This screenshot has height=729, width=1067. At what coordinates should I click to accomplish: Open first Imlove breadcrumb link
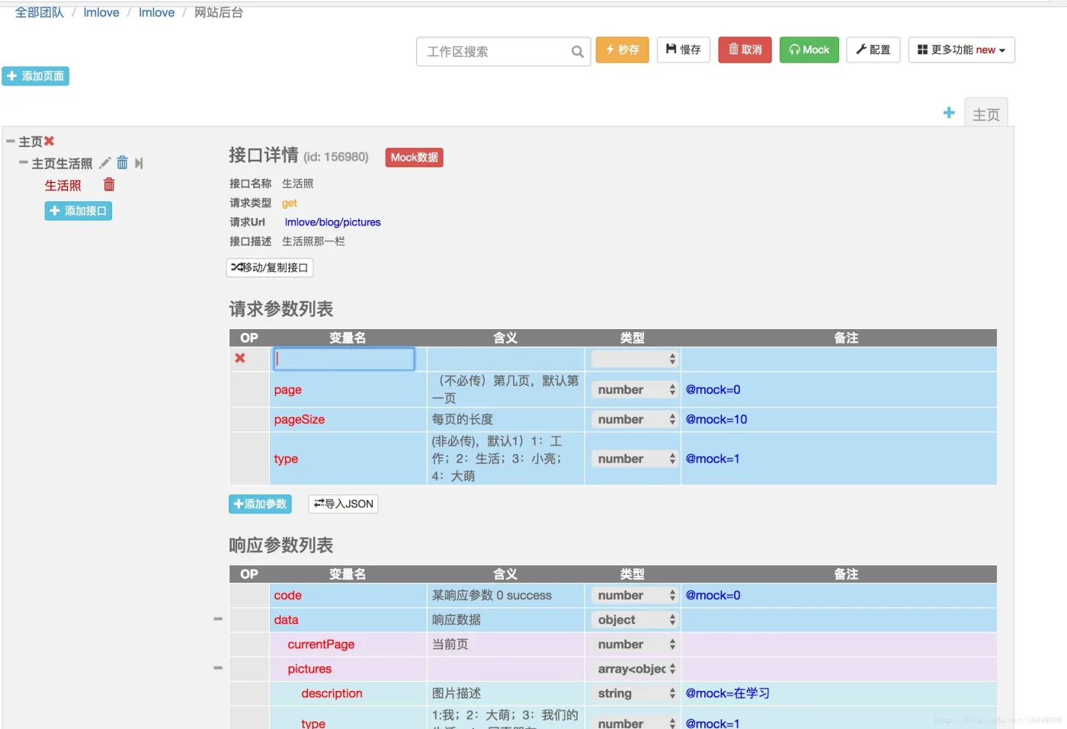pyautogui.click(x=101, y=12)
